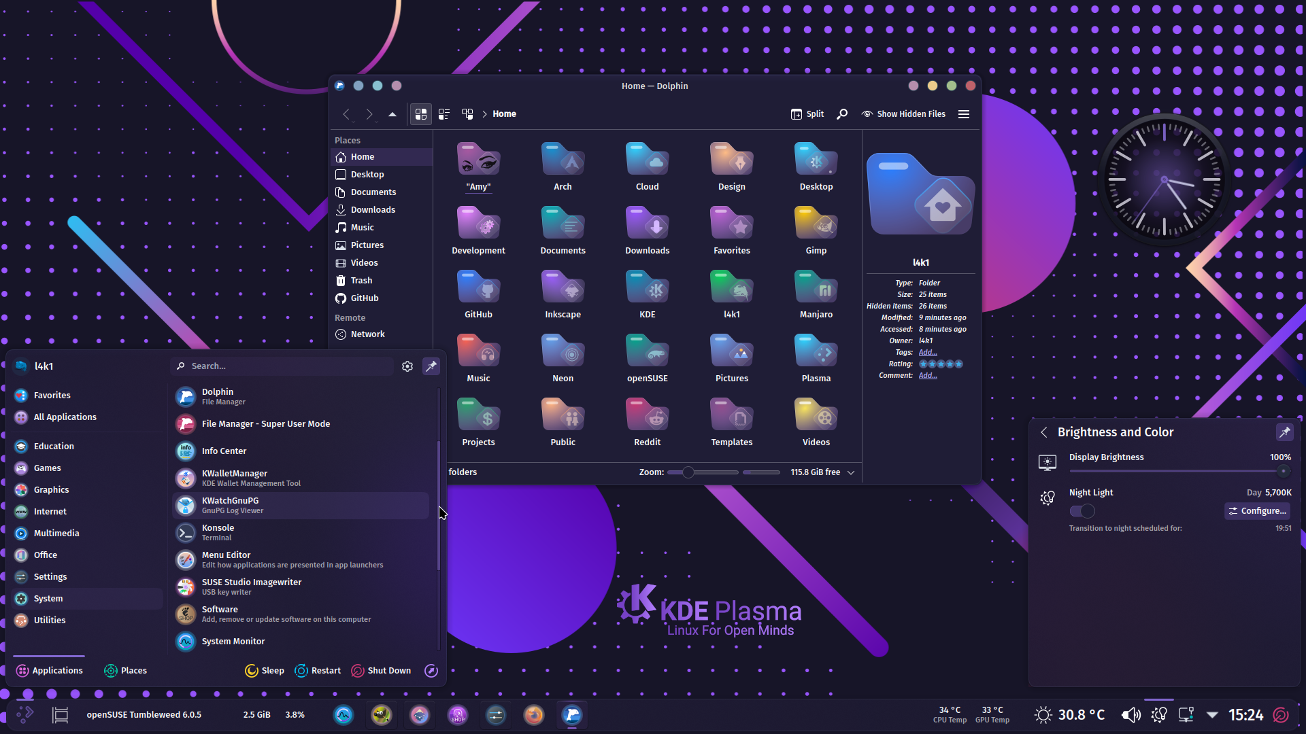The image size is (1306, 734).
Task: Open display configuration tray icon
Action: 1186,715
